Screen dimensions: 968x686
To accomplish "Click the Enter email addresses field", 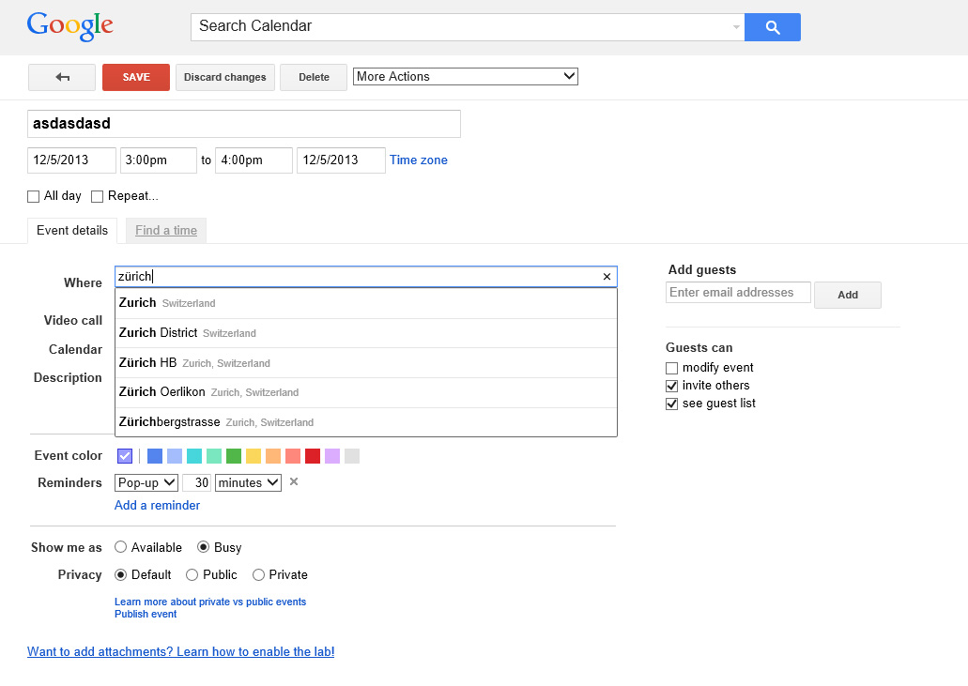I will point(738,293).
